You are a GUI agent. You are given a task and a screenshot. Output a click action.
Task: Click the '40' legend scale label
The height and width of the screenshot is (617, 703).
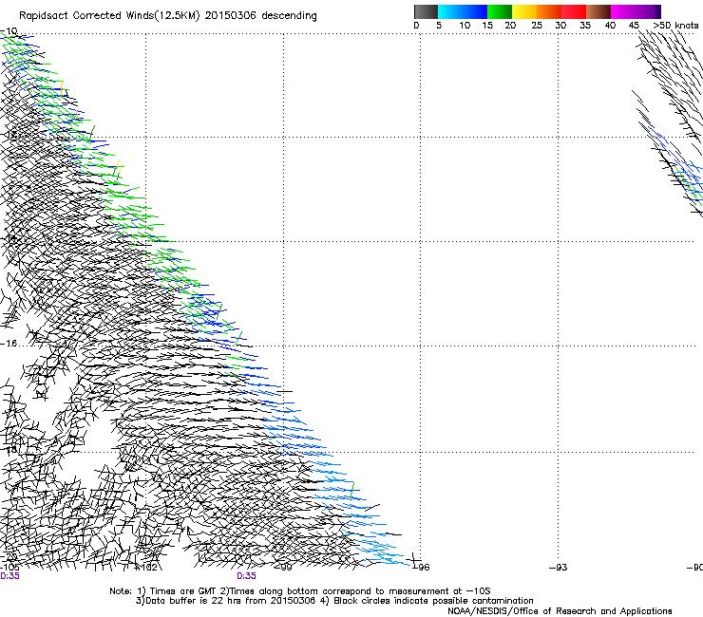click(610, 26)
